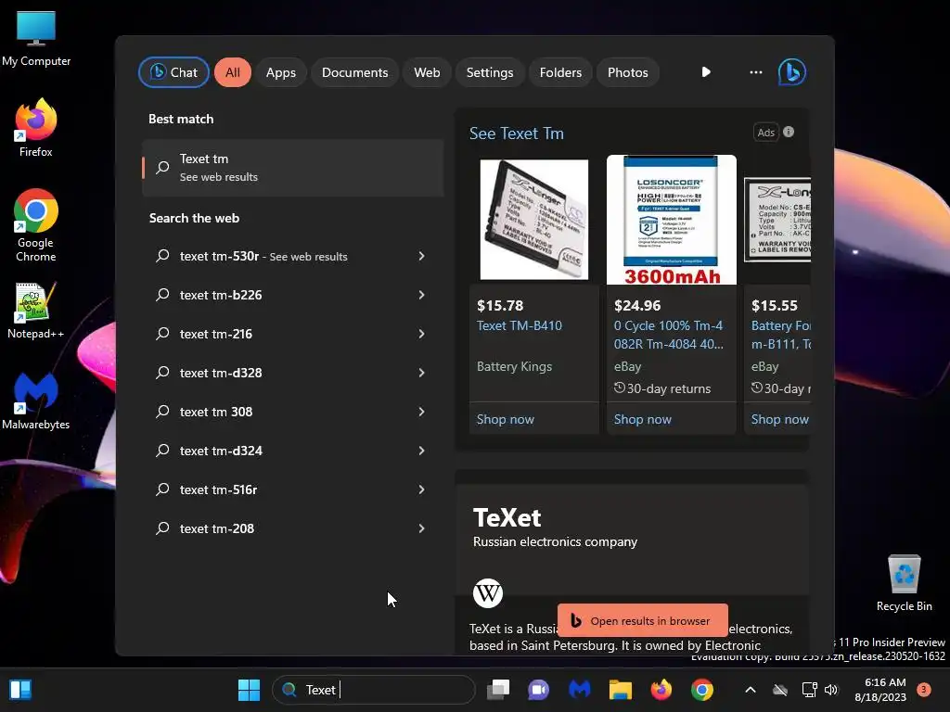Click the network icon in the system tray

[809, 690]
